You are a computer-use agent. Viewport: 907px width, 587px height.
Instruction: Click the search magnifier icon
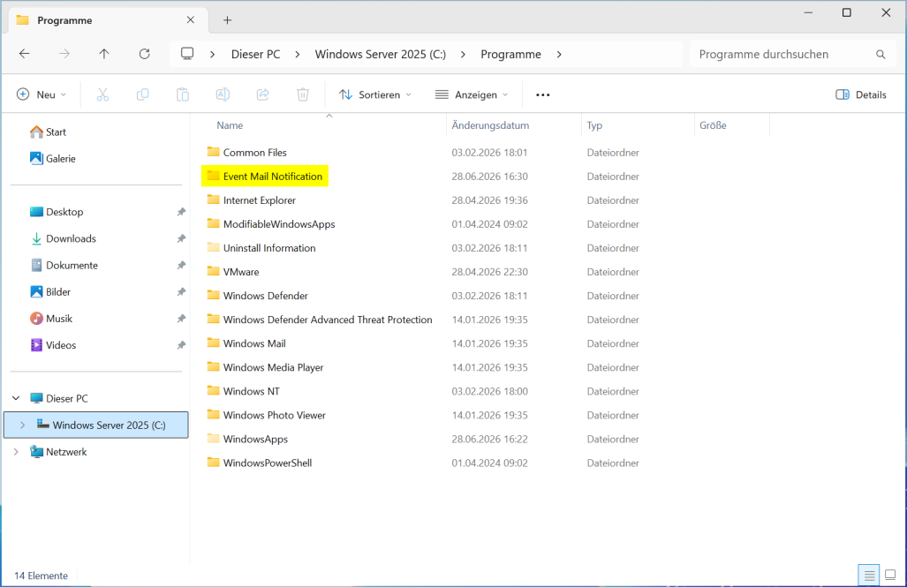881,55
